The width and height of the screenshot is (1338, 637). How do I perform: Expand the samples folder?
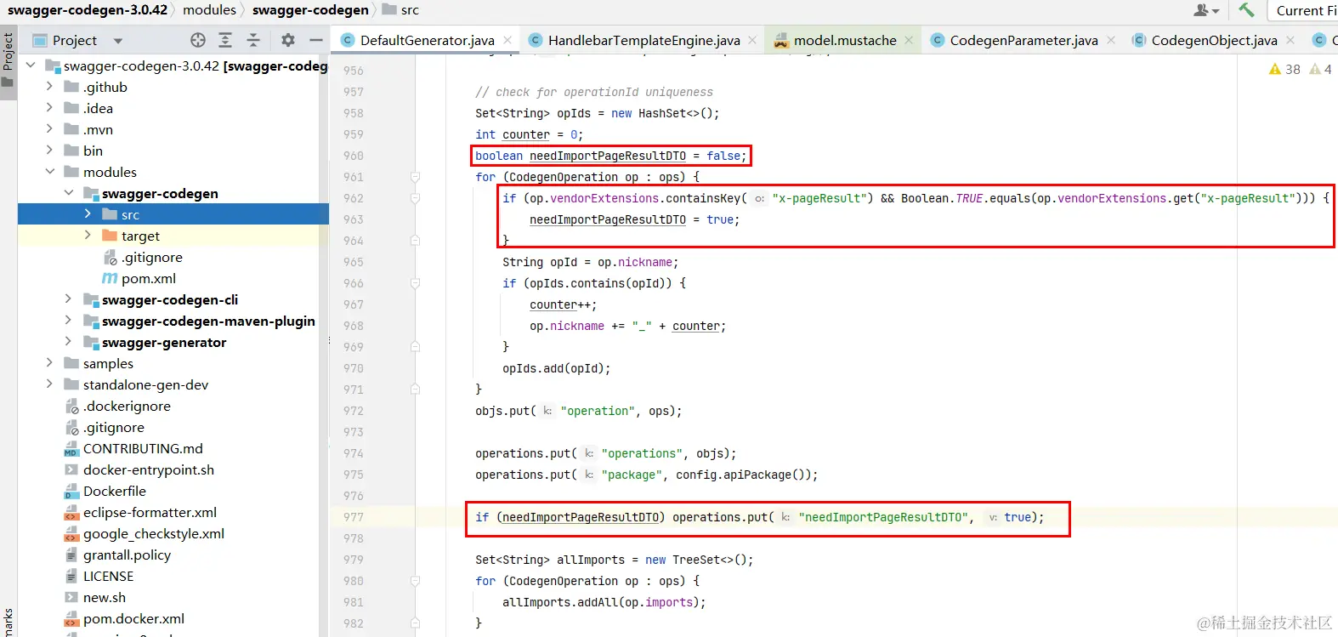tap(49, 363)
